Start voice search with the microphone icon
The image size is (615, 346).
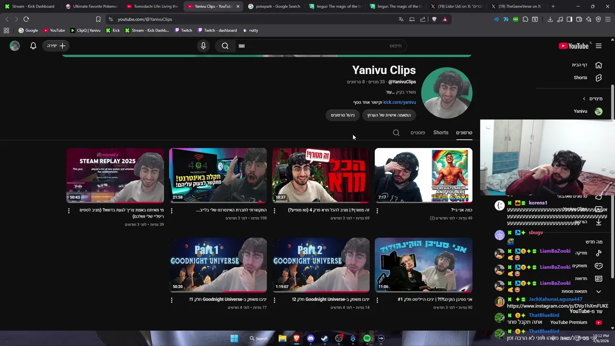[x=203, y=46]
